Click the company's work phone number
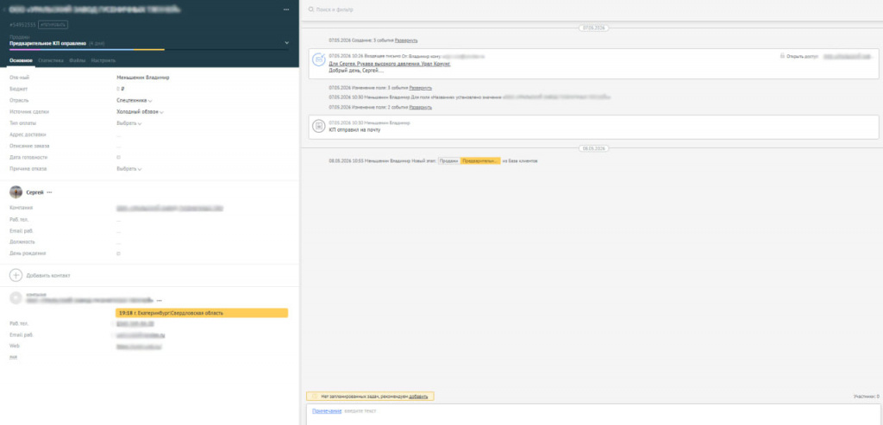 pyautogui.click(x=135, y=323)
